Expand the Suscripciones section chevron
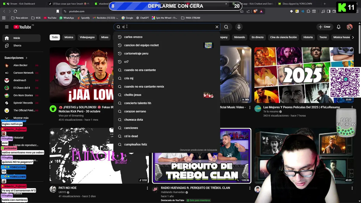361x203 pixels. click(27, 58)
